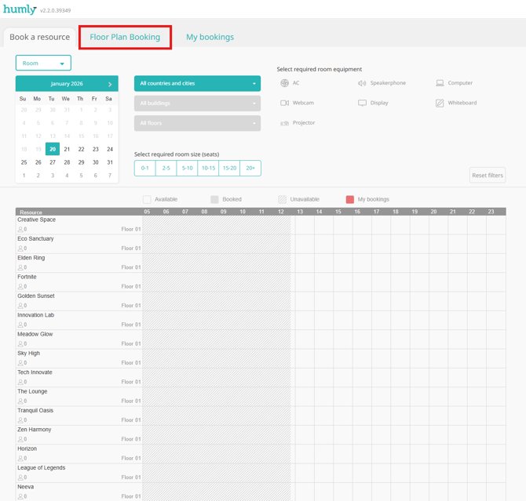Click the humly logo
Image resolution: width=526 pixels, height=501 pixels.
(20, 9)
